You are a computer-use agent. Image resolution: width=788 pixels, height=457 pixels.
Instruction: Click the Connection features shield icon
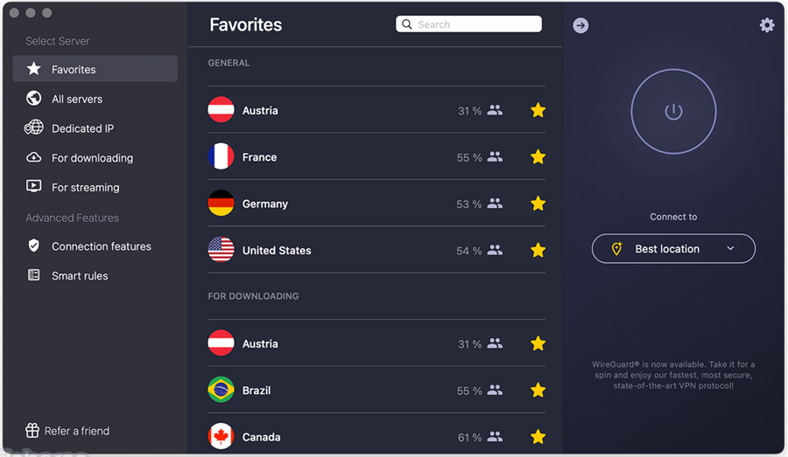(x=34, y=246)
